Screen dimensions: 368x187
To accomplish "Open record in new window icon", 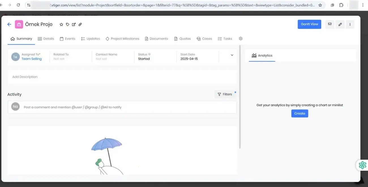I will point(74,25).
